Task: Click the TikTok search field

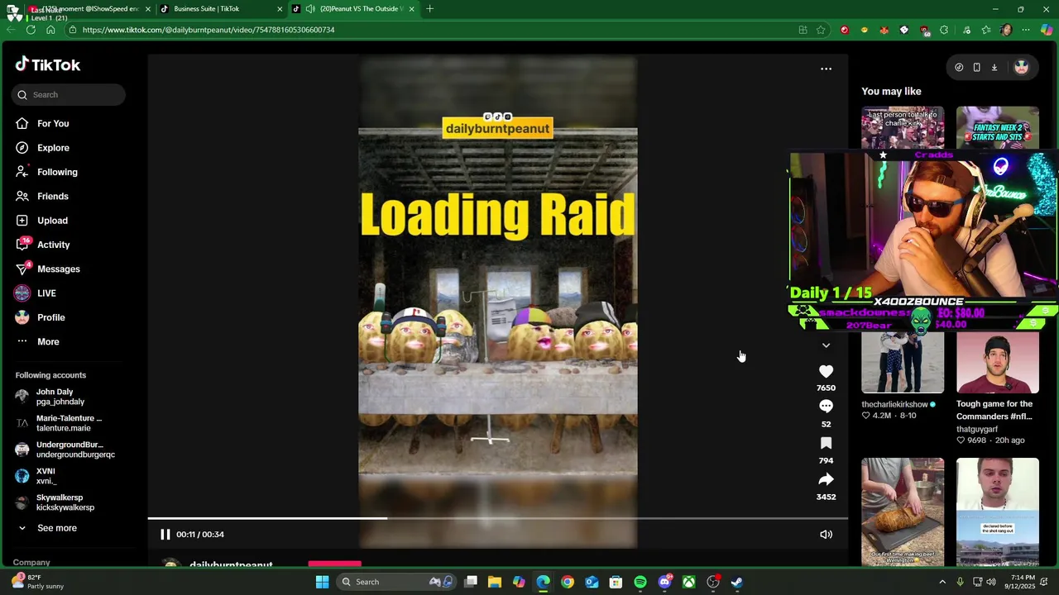Action: (x=69, y=94)
